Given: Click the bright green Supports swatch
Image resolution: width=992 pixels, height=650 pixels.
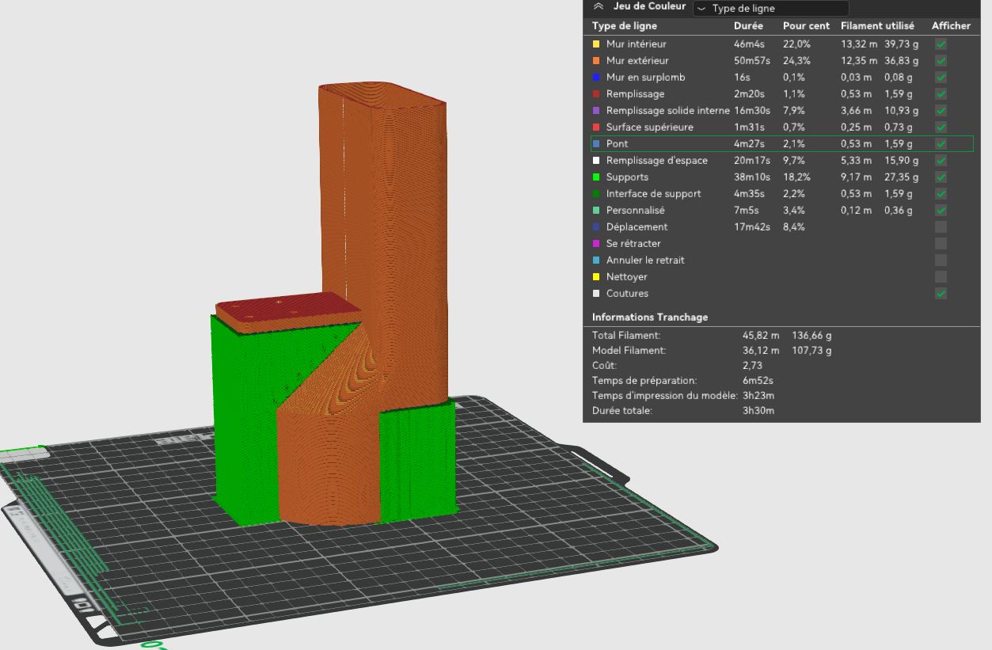Looking at the screenshot, I should [x=596, y=177].
